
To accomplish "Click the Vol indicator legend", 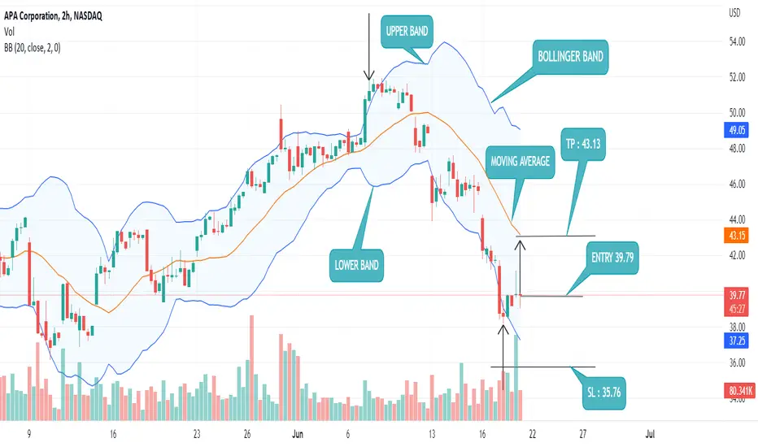I will click(9, 32).
